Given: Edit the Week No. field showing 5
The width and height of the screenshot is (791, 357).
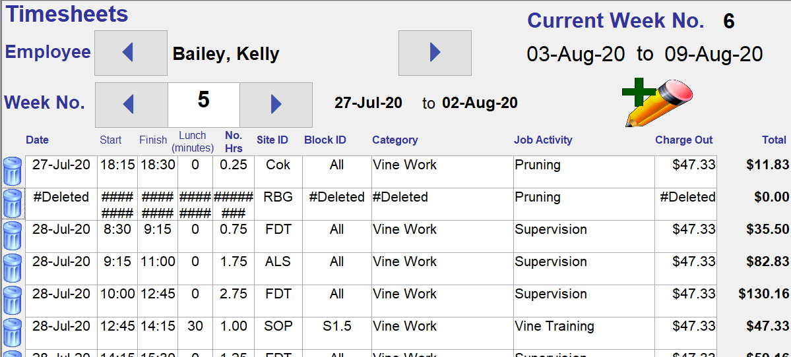Looking at the screenshot, I should (204, 105).
